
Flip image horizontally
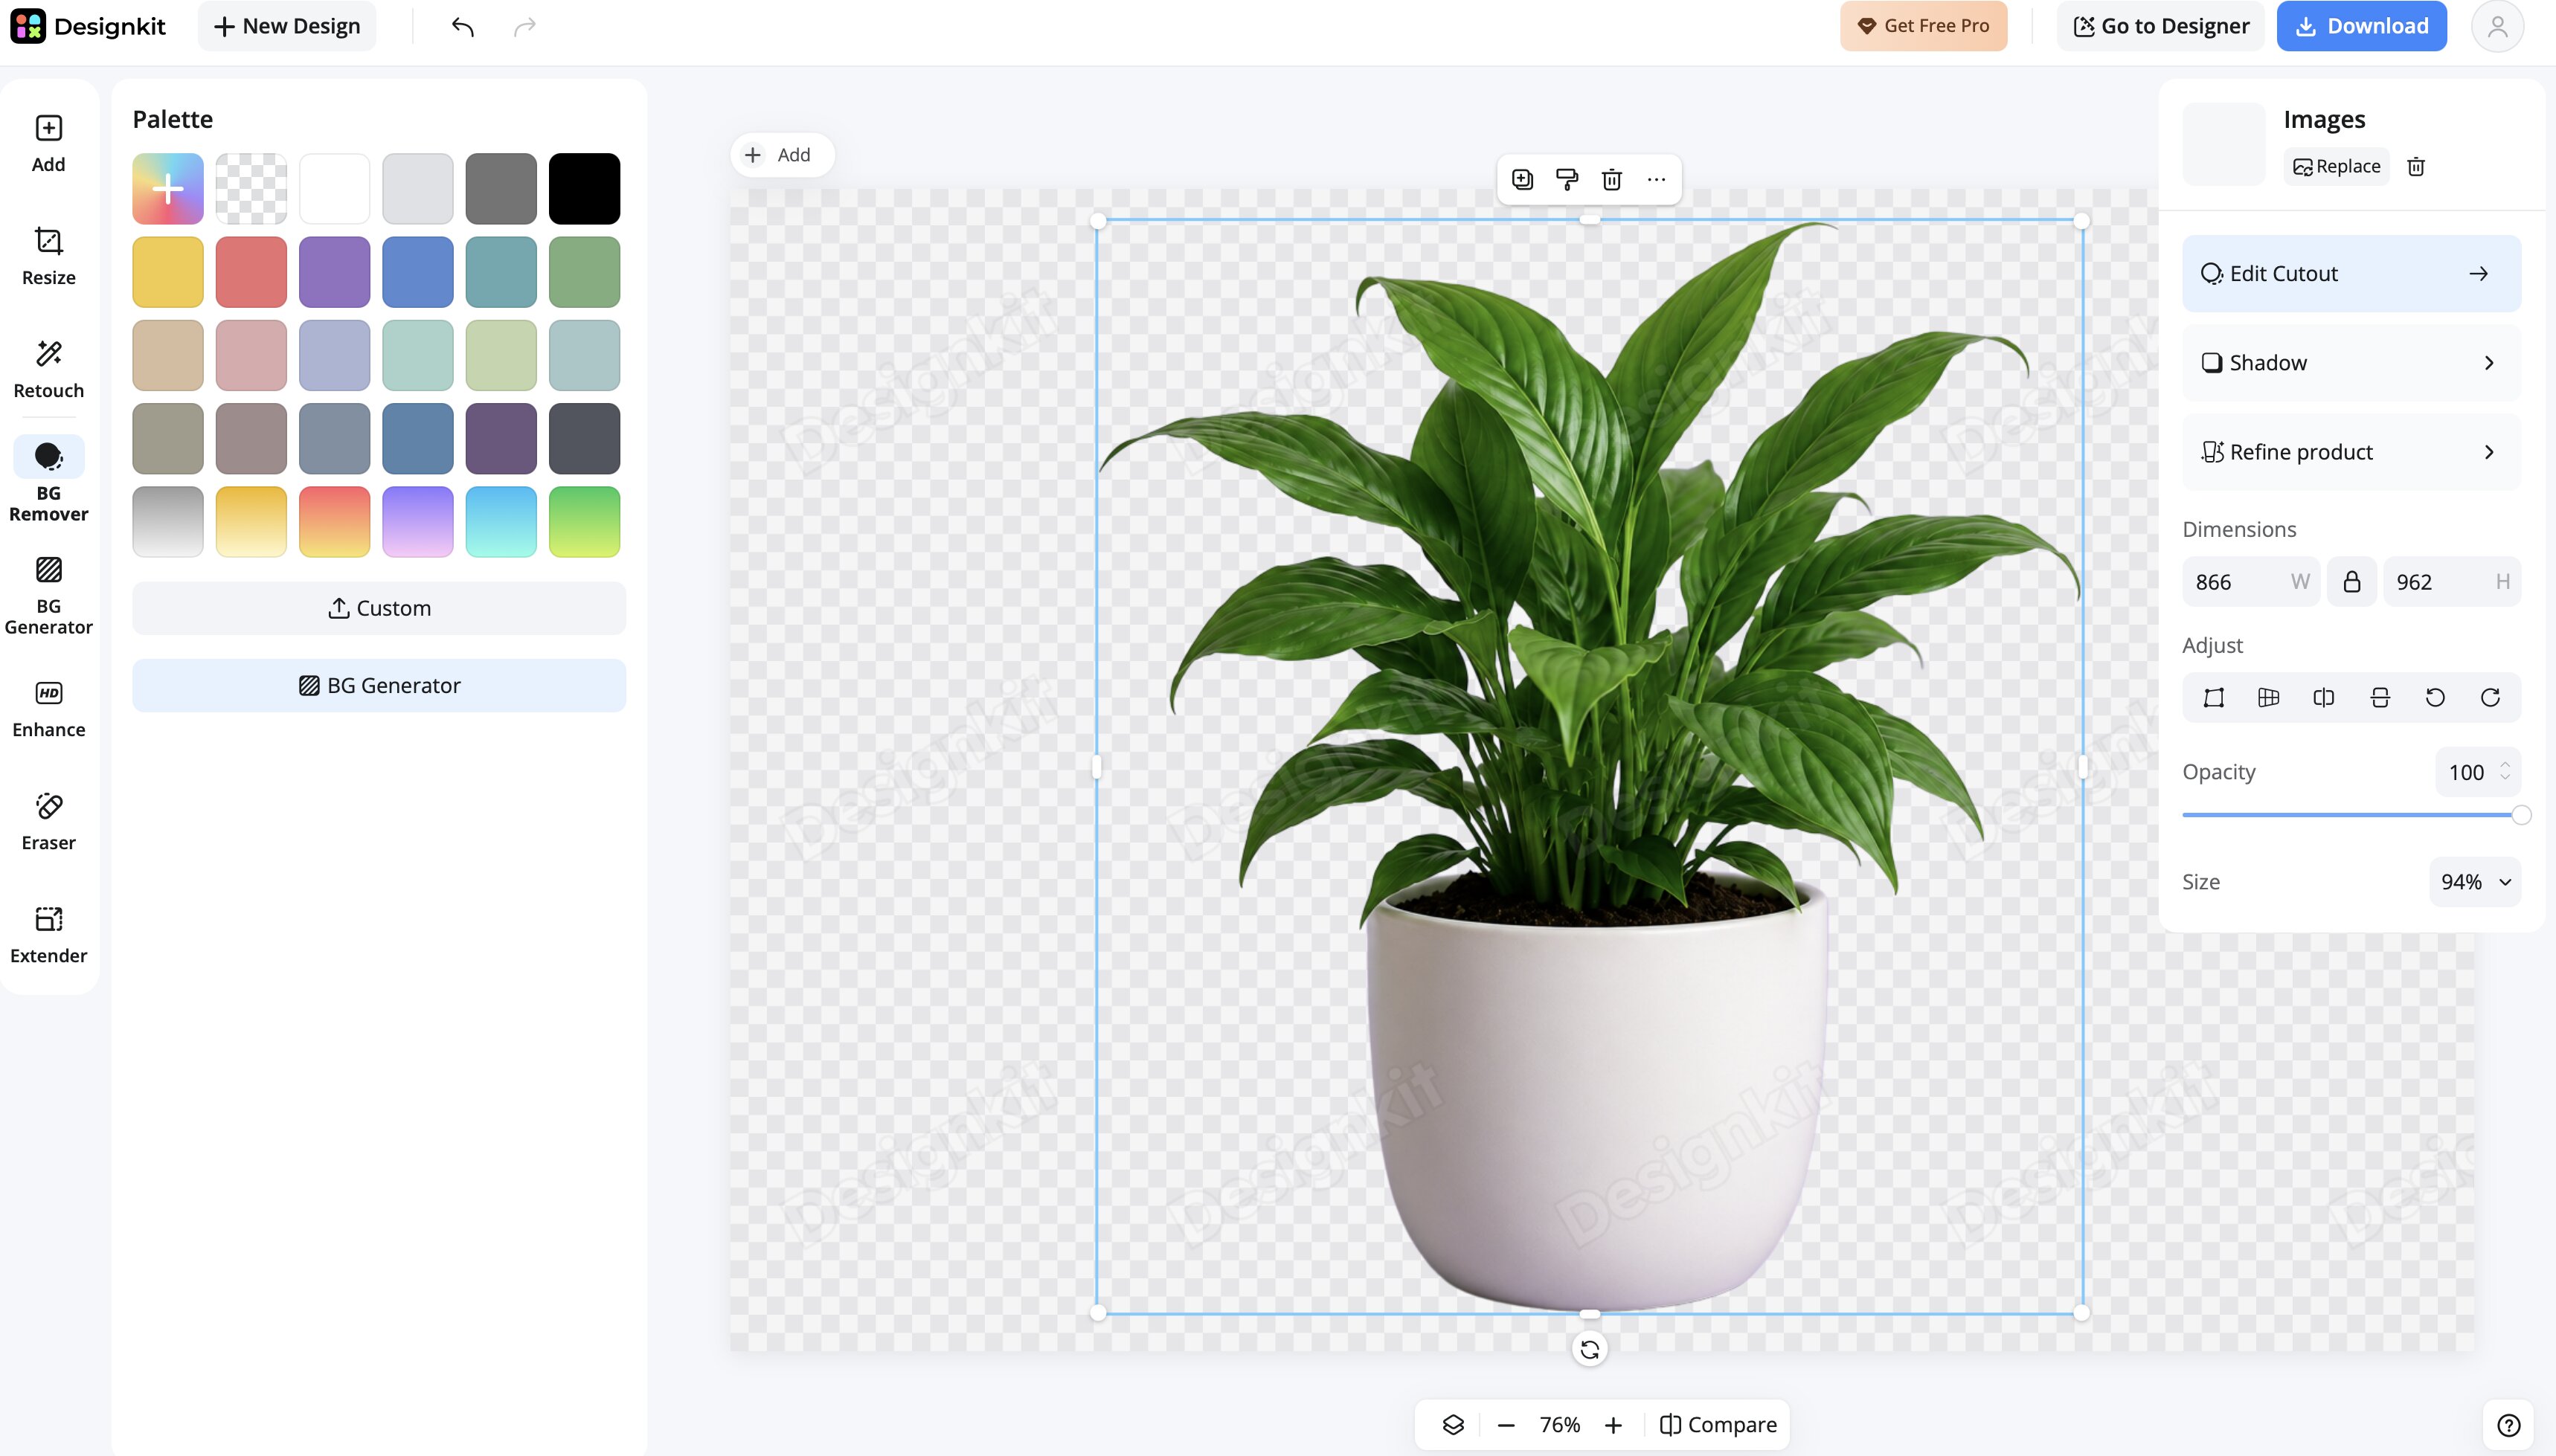coord(2324,698)
